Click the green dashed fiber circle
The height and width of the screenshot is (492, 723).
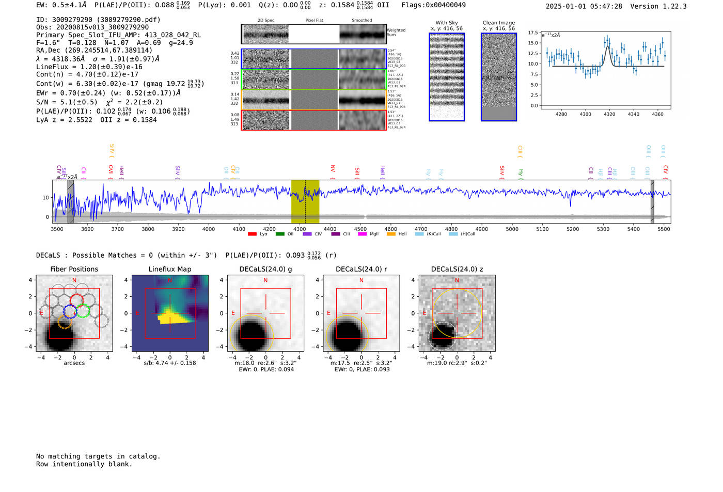point(83,311)
